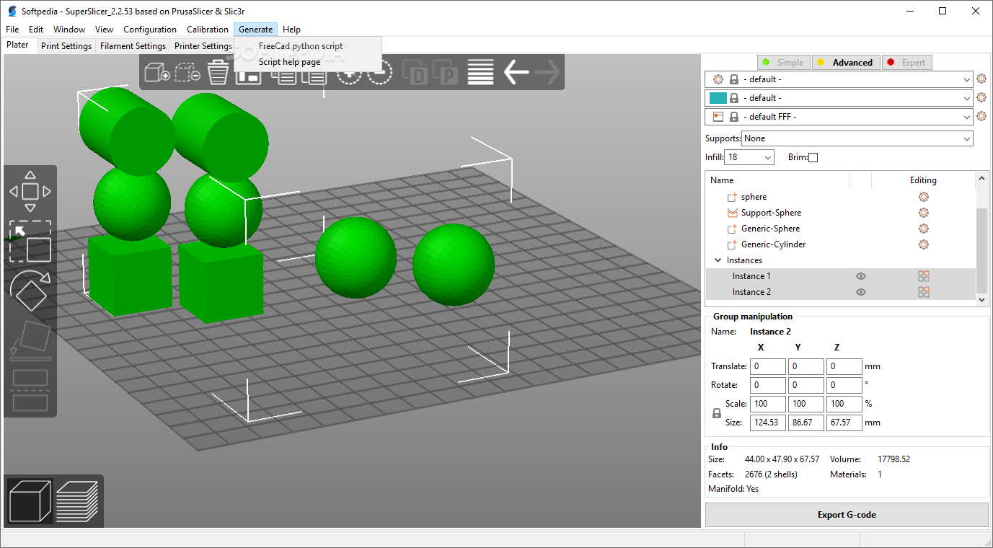The image size is (993, 548).
Task: Open the Window menu
Action: click(x=69, y=30)
